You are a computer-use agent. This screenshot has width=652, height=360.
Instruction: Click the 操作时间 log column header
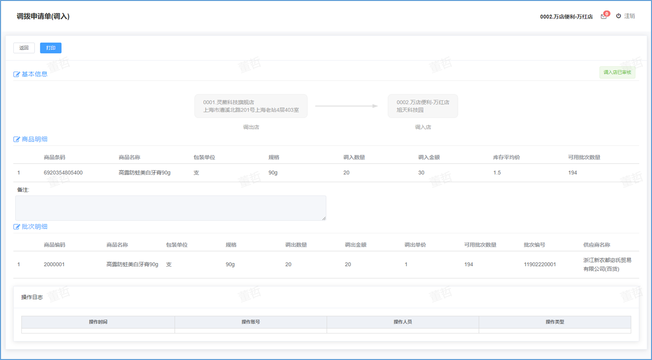(x=98, y=322)
